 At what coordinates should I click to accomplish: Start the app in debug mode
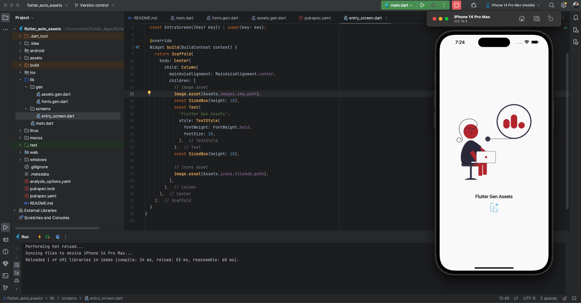434,5
